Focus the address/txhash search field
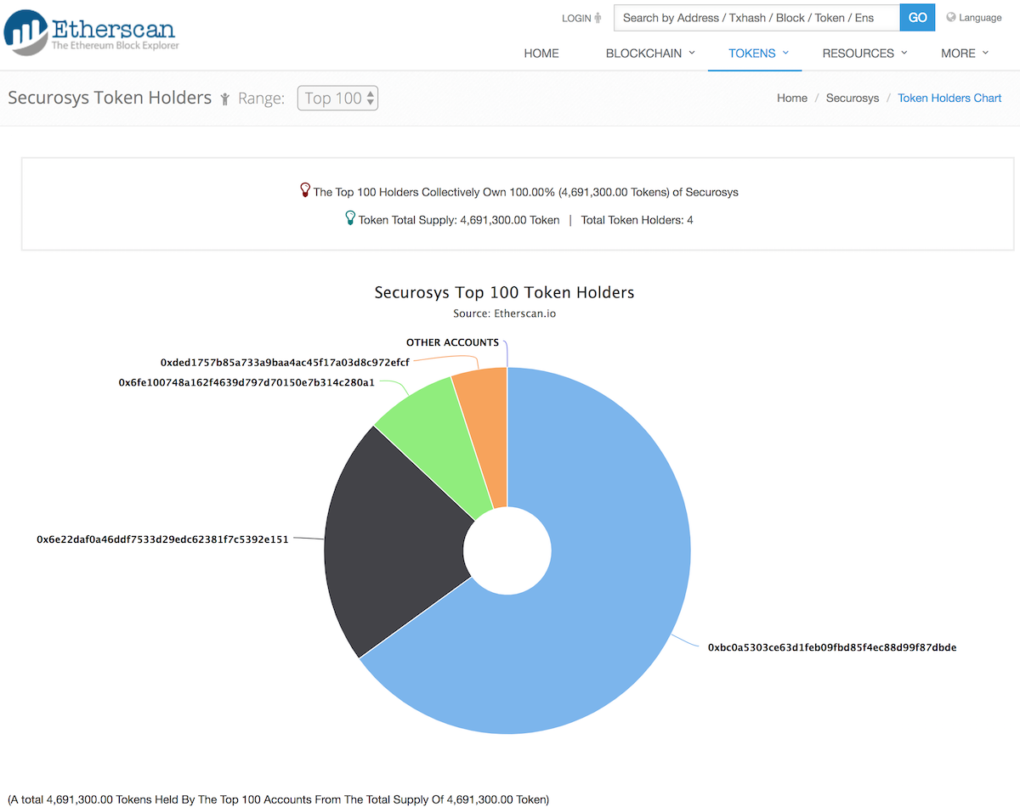 point(756,18)
